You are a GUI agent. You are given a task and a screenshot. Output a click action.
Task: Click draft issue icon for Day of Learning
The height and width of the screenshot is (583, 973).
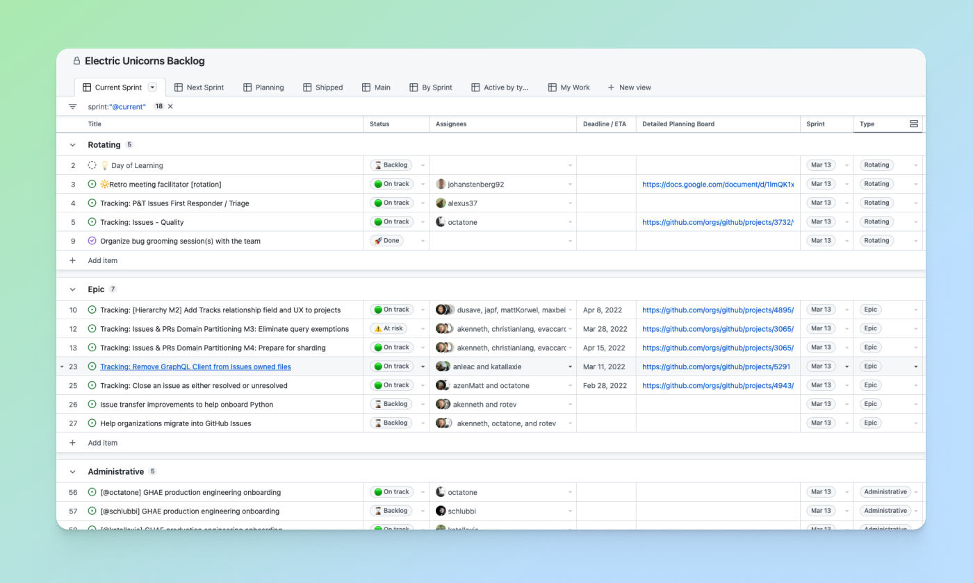[x=92, y=166]
